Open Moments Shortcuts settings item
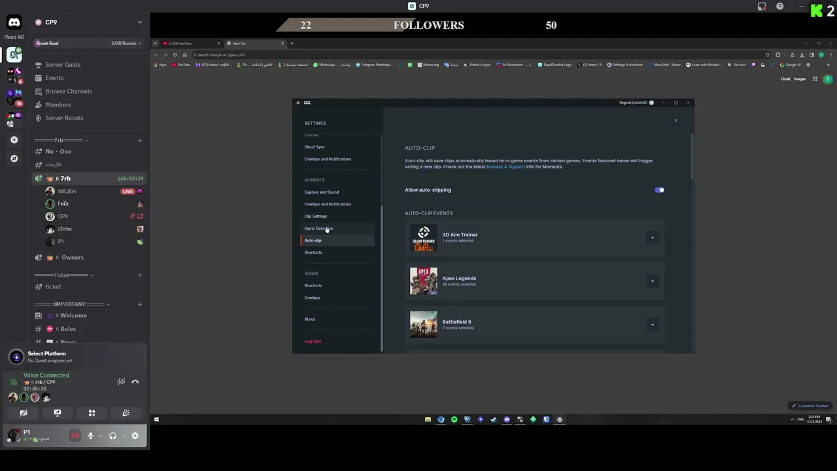 point(313,253)
